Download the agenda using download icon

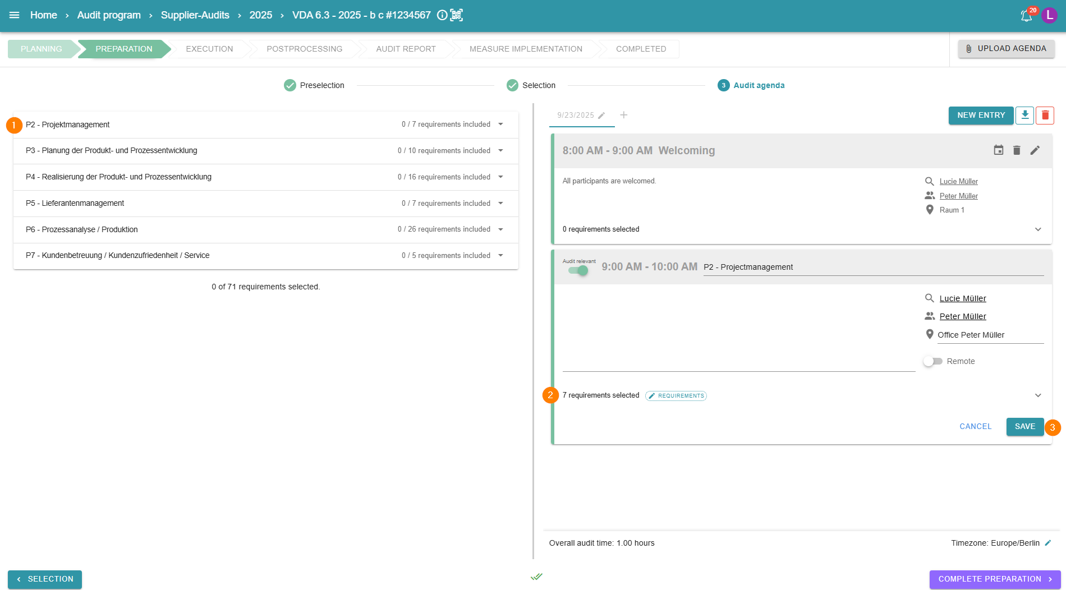[x=1024, y=115]
